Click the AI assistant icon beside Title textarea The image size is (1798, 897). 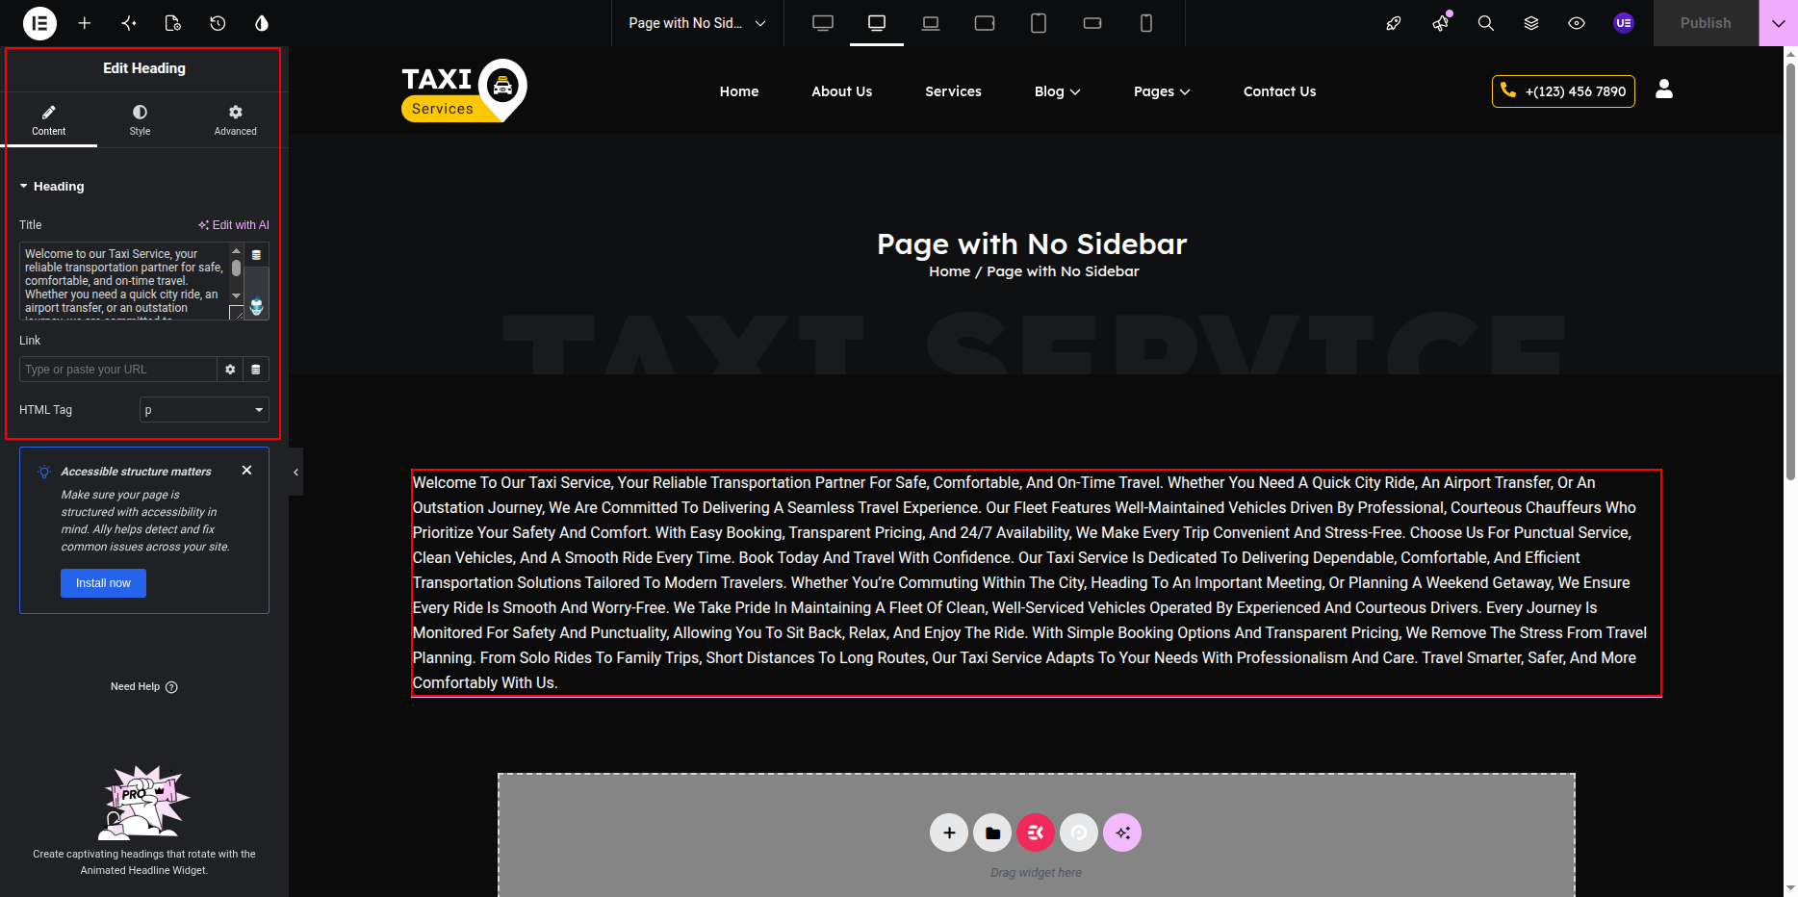[x=256, y=307]
